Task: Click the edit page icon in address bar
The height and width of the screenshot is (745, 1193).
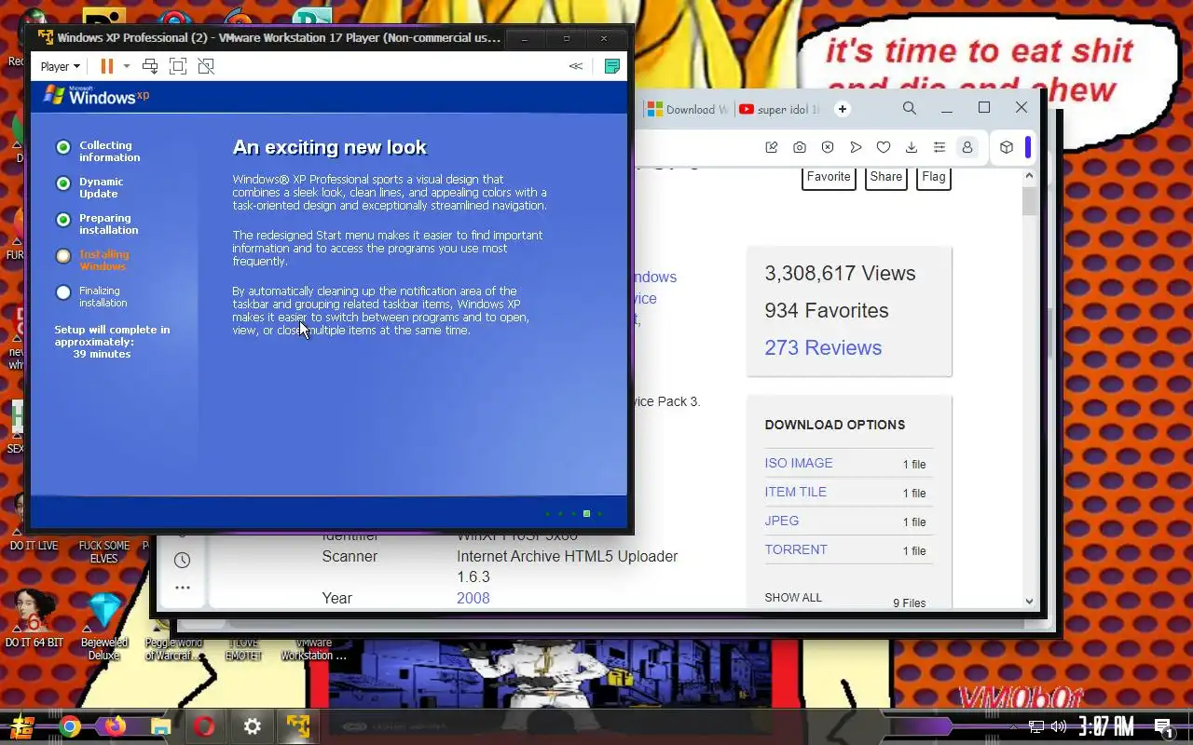Action: pos(772,147)
